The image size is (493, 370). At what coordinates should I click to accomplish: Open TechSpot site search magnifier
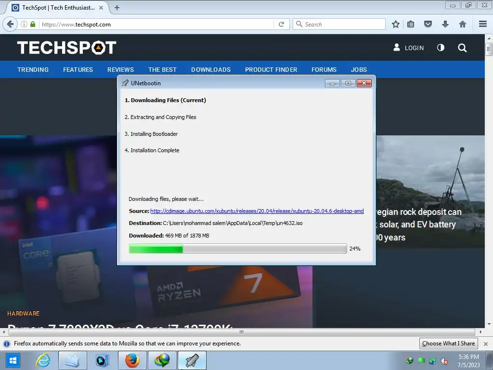pos(462,48)
